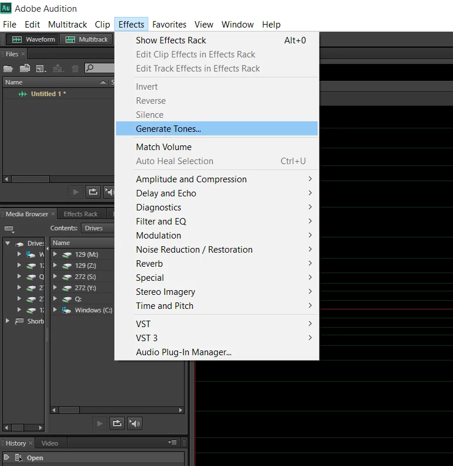The image size is (453, 466).
Task: Toggle Auto-play speaker in Media Browser
Action: coord(135,423)
